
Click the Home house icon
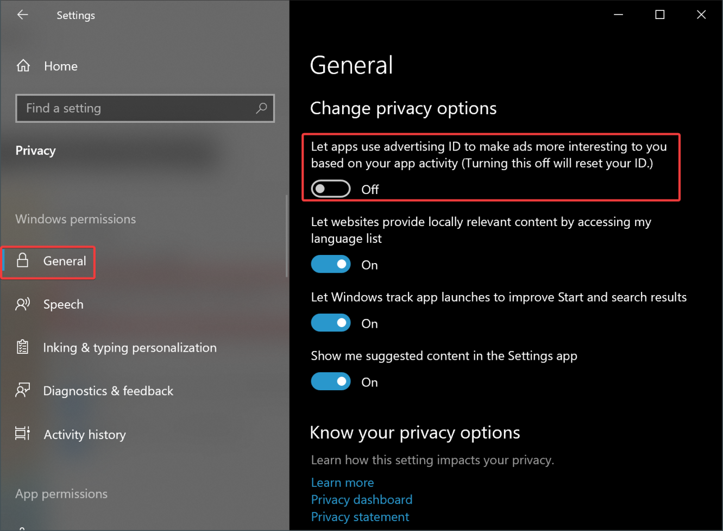(23, 66)
